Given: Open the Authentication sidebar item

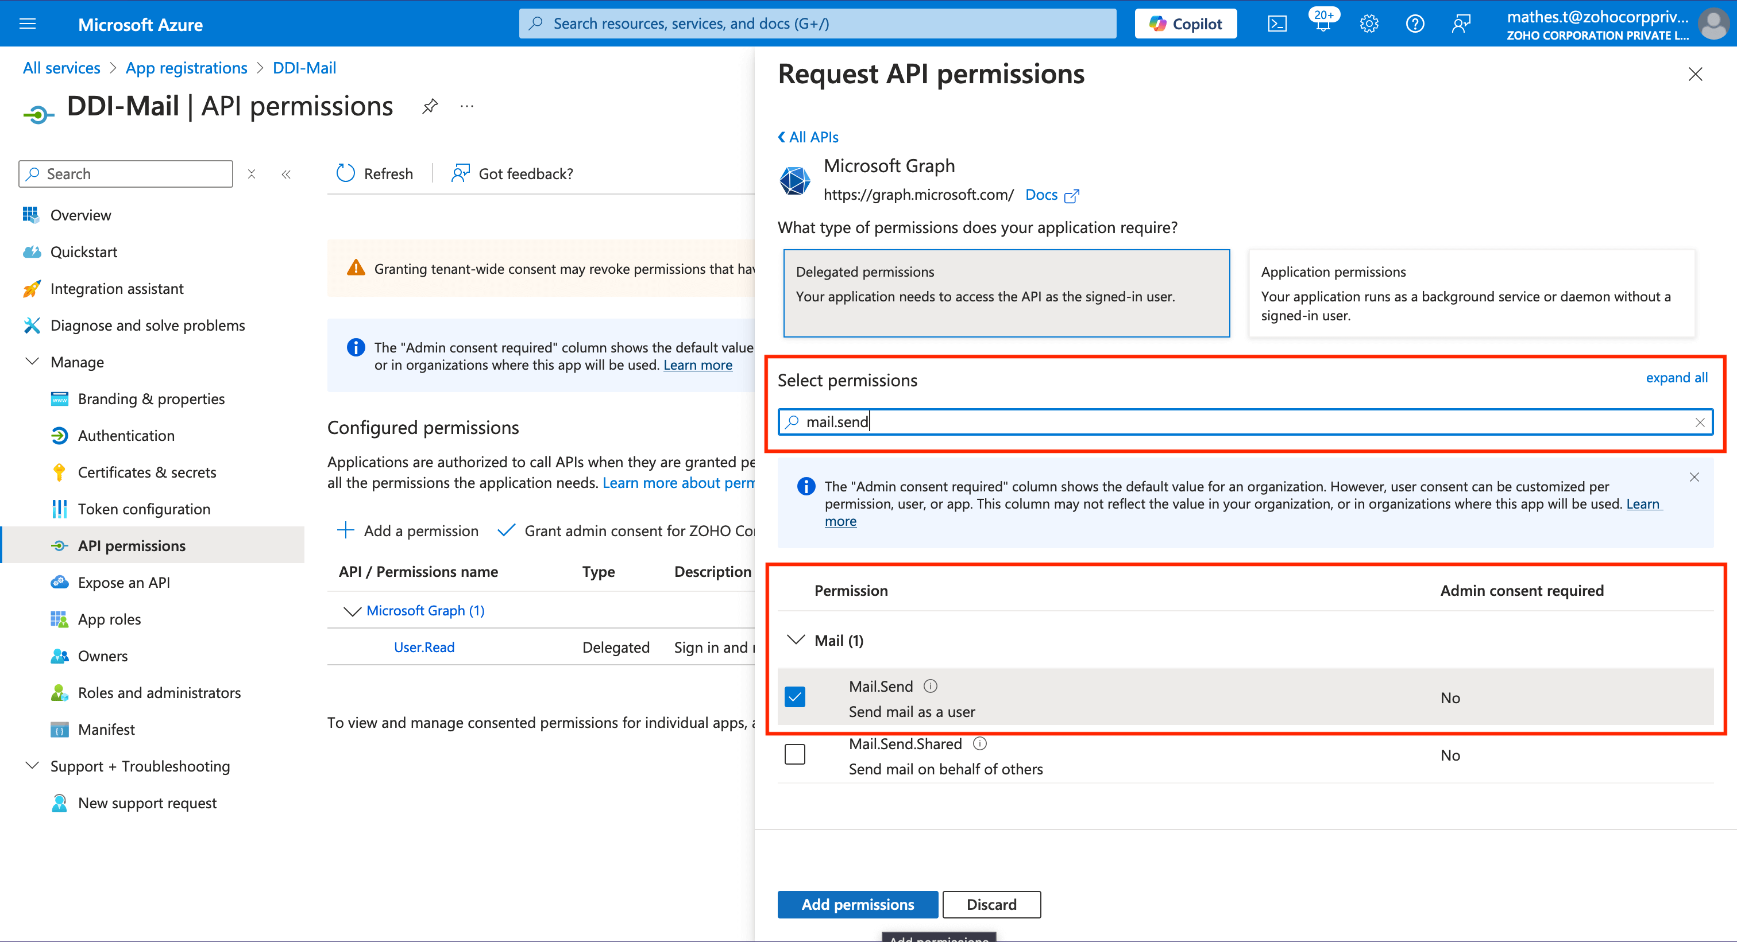Looking at the screenshot, I should (x=126, y=436).
